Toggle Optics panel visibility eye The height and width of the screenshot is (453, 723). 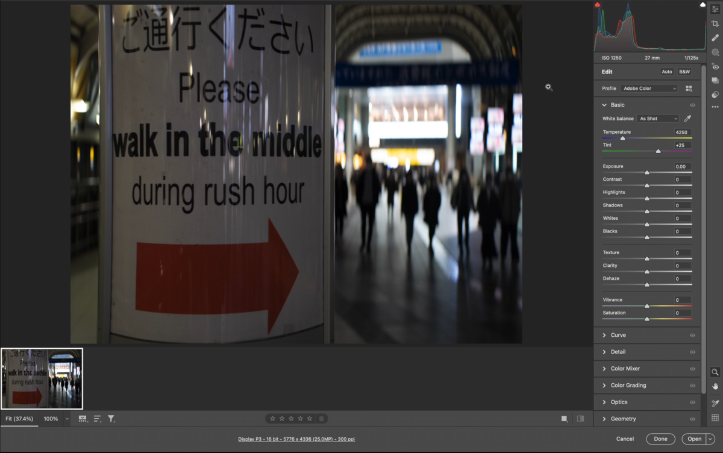692,402
